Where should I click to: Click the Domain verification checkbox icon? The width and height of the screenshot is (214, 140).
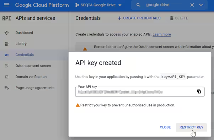coord(6,77)
